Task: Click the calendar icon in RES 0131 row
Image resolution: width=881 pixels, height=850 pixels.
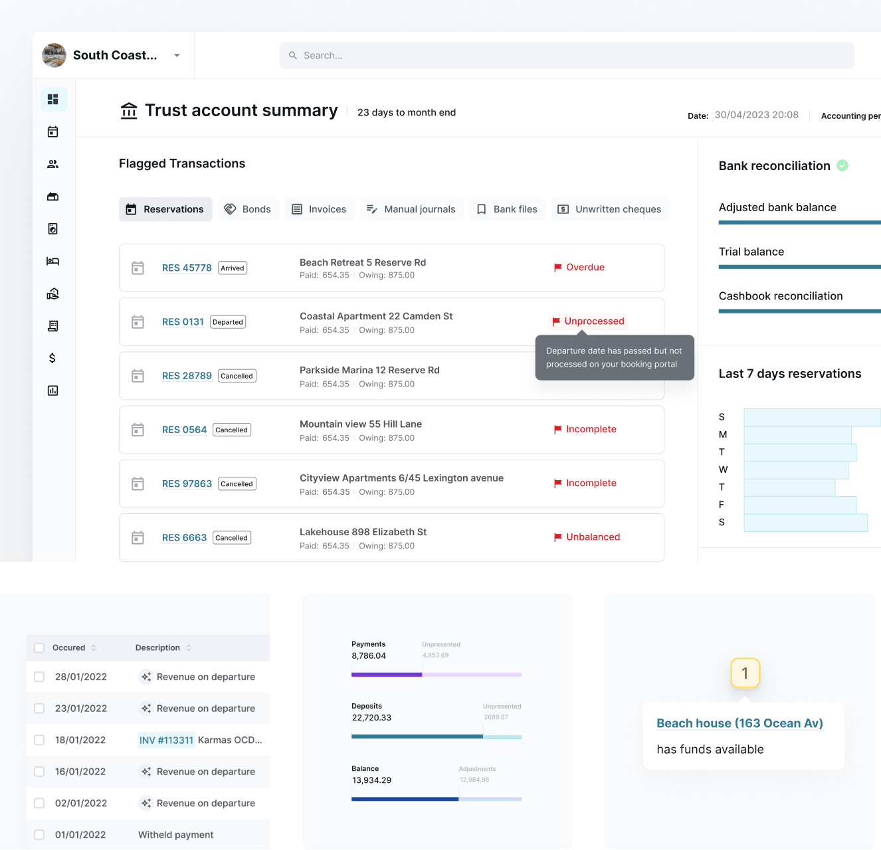Action: 138,322
